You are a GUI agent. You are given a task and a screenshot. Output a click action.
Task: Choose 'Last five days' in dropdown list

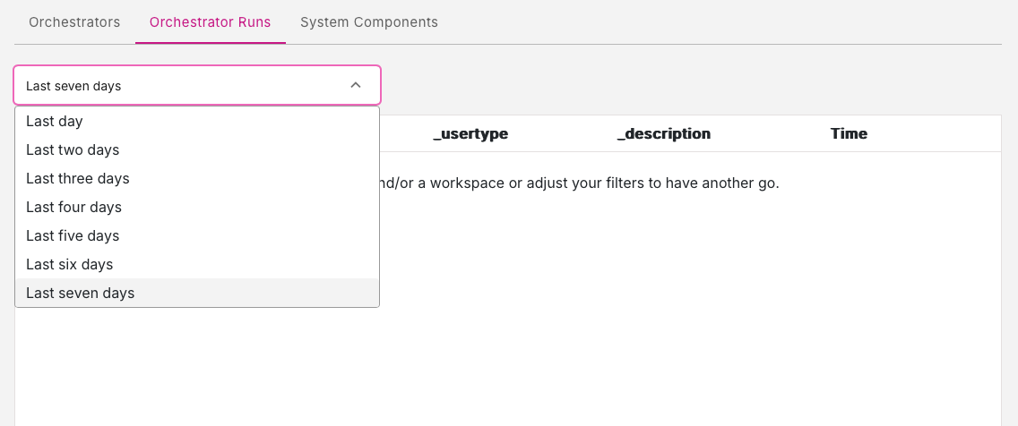click(x=73, y=236)
